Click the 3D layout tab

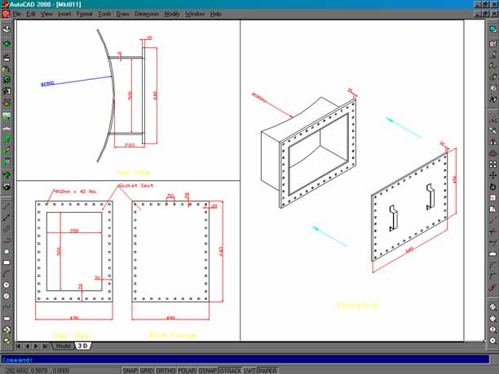pyautogui.click(x=83, y=346)
